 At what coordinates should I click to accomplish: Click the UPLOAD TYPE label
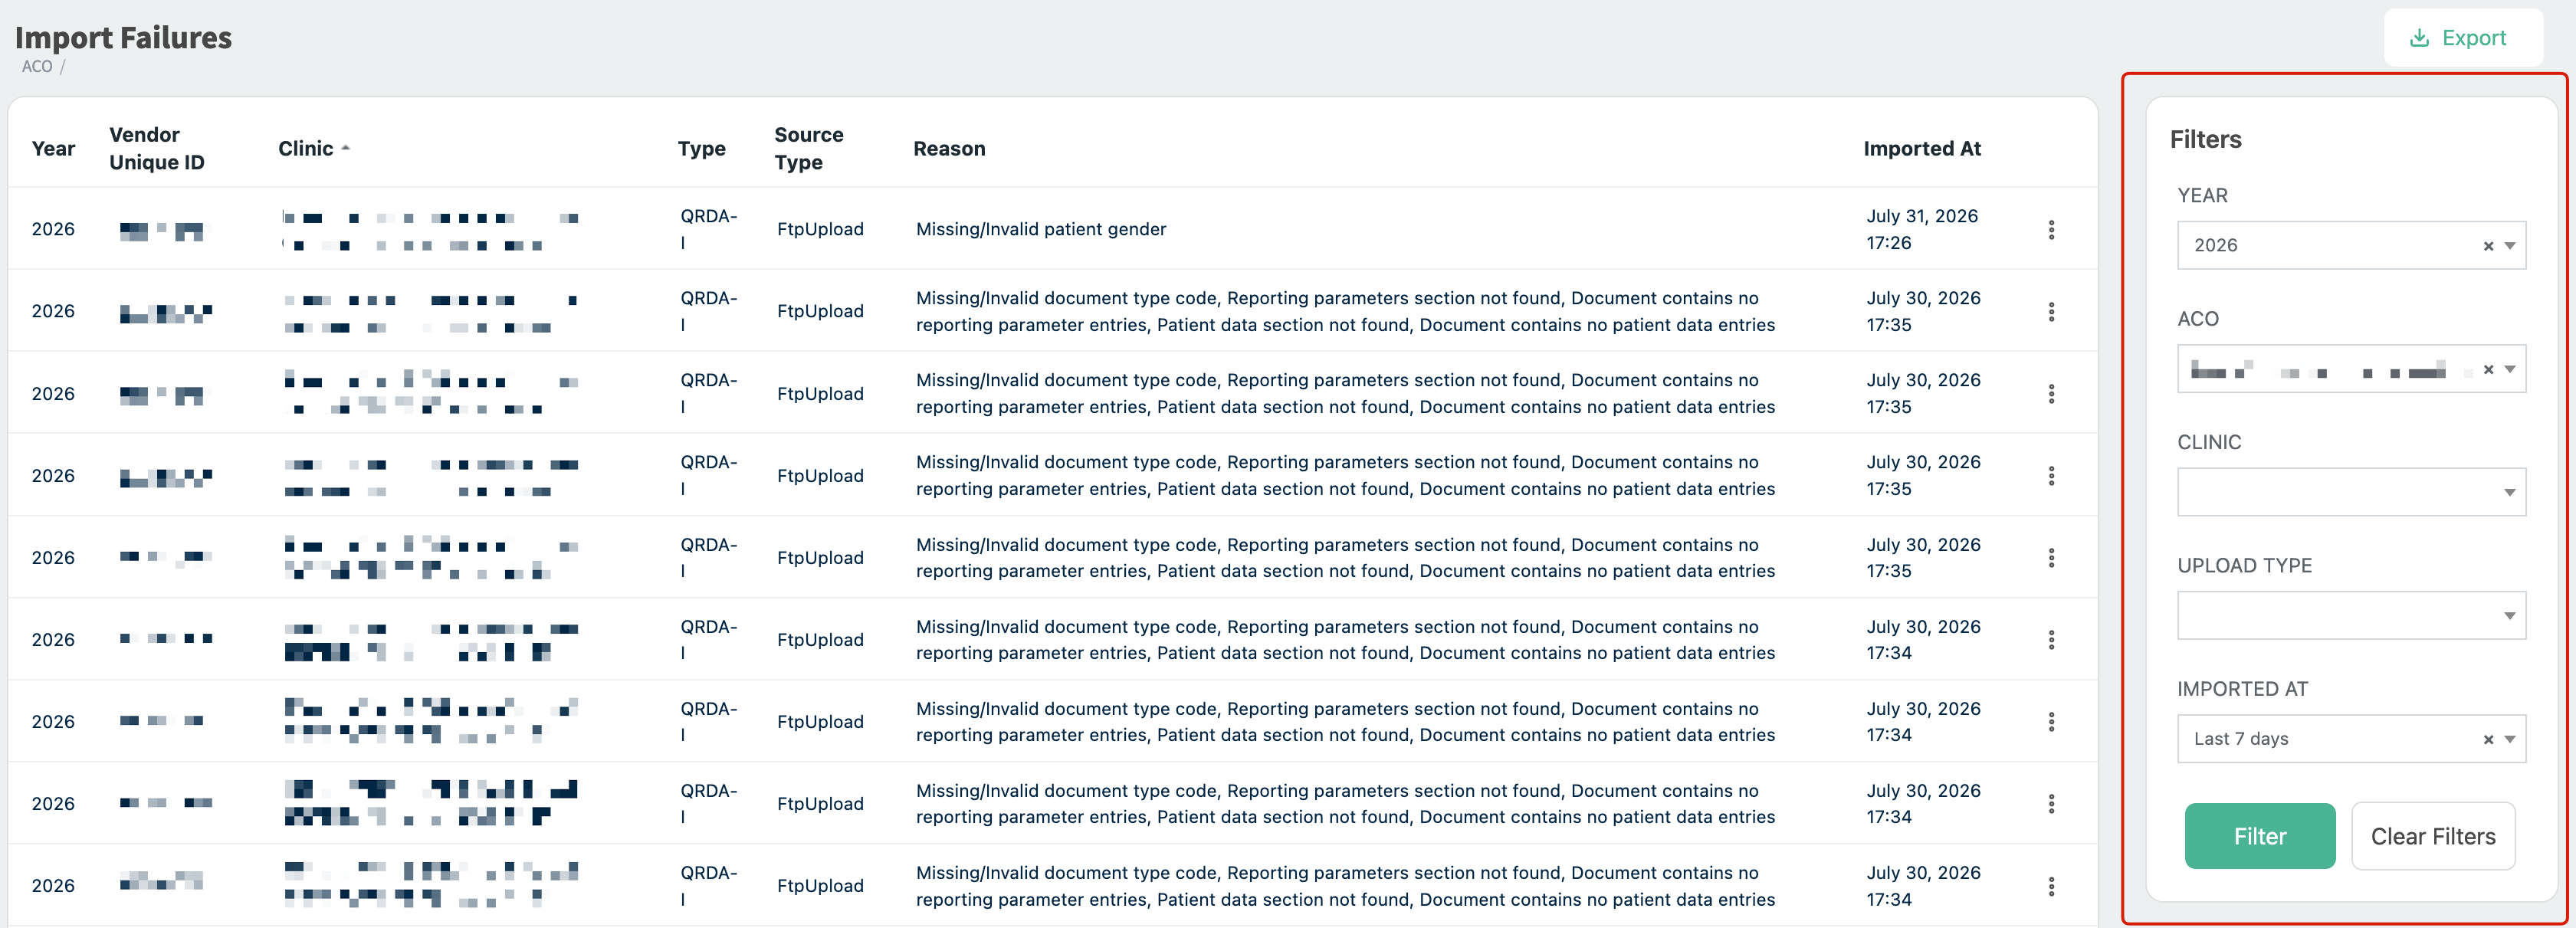click(x=2244, y=565)
